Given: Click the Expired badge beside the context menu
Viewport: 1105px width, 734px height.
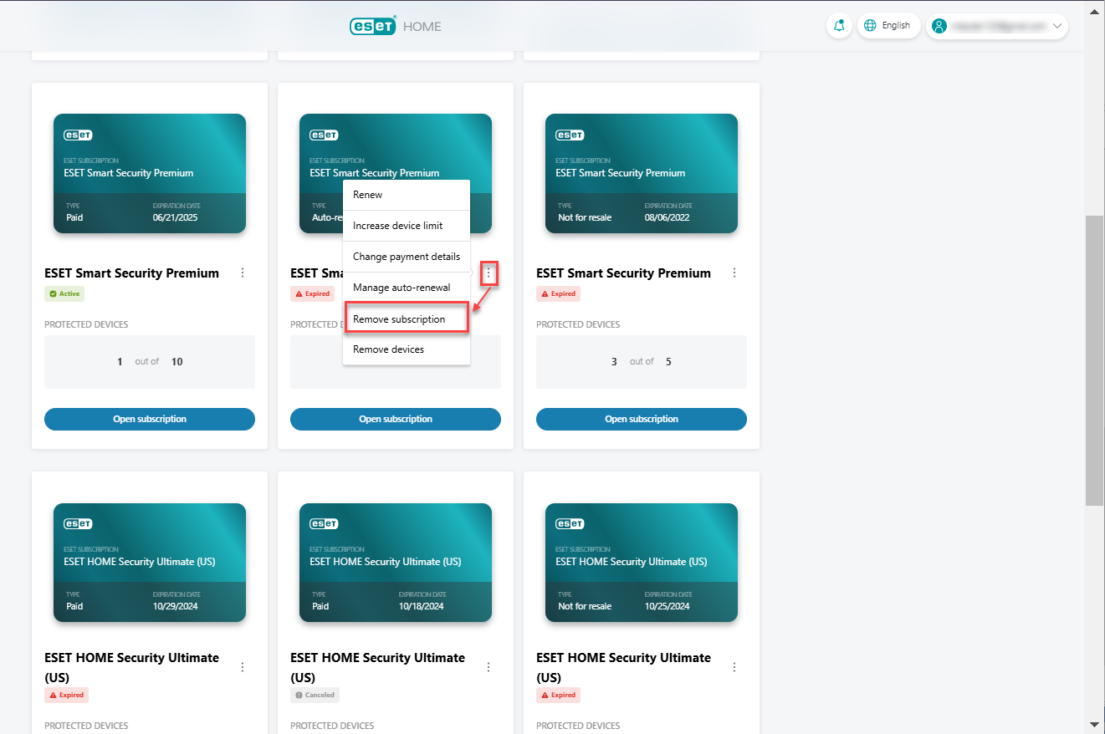Looking at the screenshot, I should [x=311, y=293].
